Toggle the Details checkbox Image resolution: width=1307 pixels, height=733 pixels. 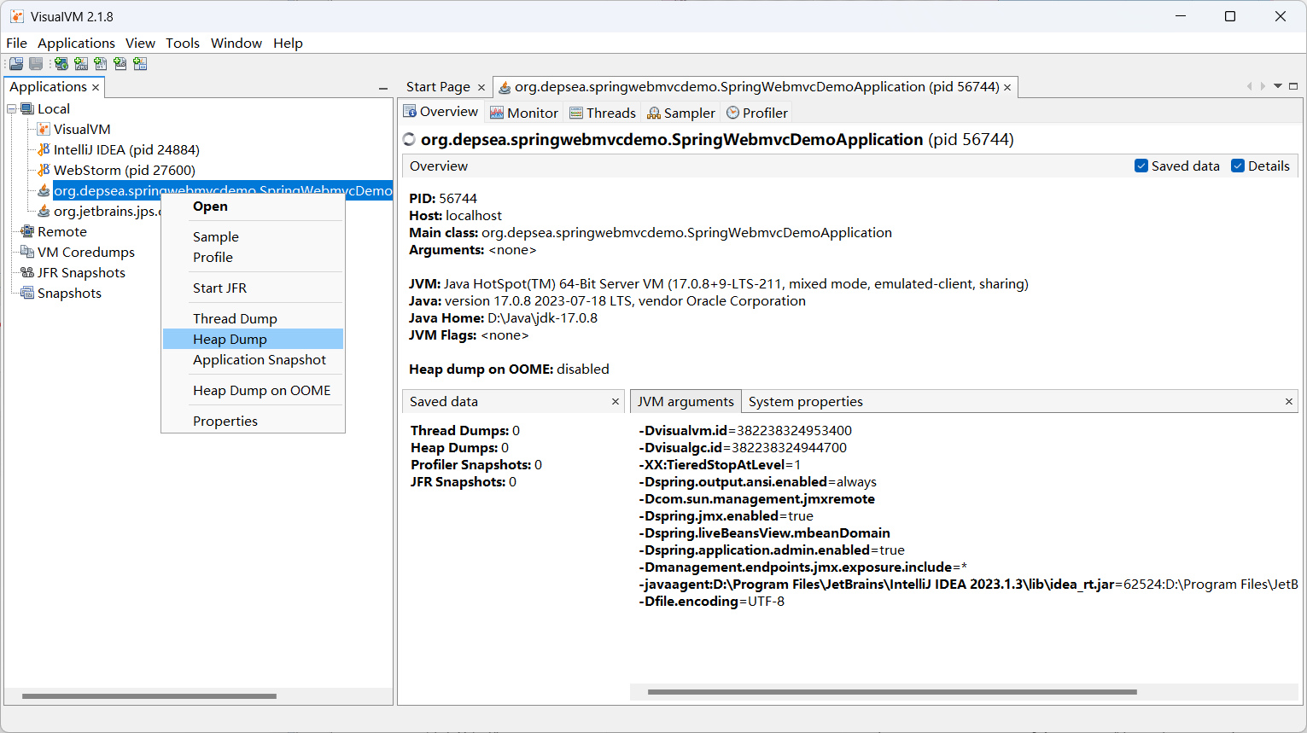coord(1237,166)
